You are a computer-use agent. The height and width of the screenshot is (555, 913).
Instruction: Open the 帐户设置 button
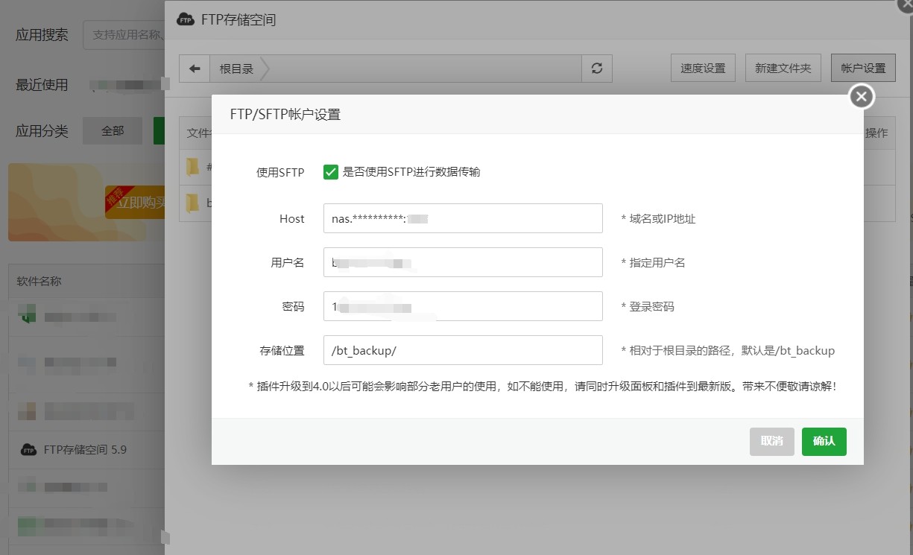tap(863, 69)
